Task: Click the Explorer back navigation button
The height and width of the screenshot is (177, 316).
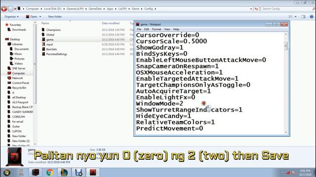Action: (x=4, y=9)
